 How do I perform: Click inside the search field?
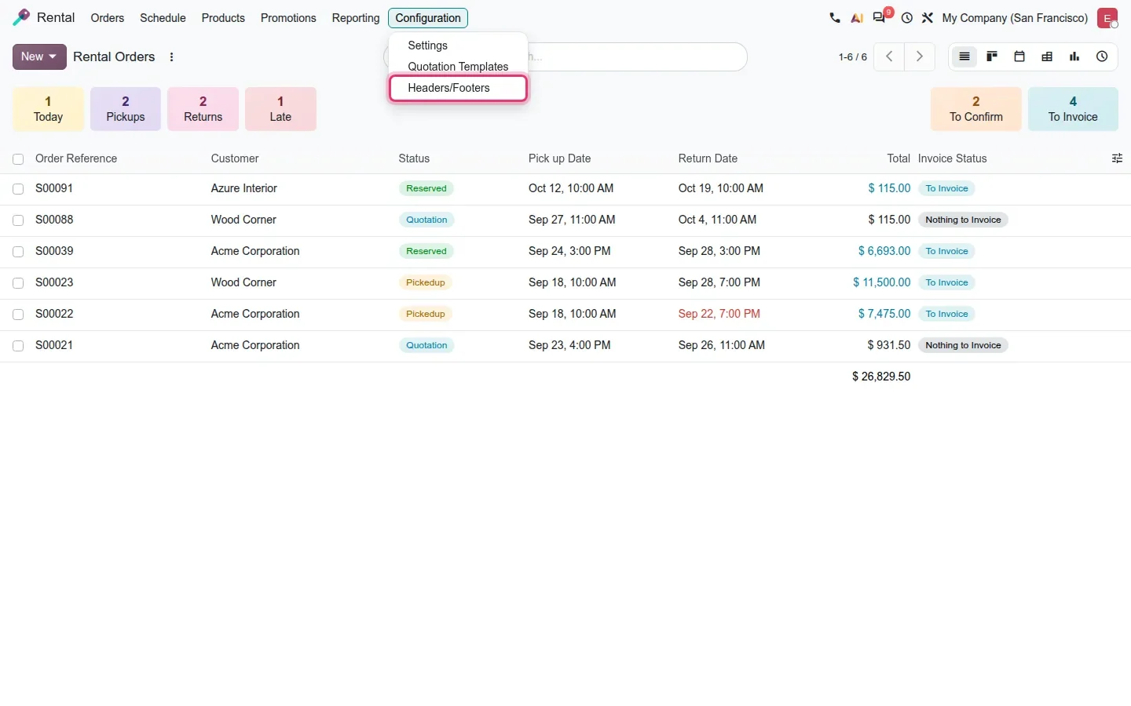636,56
